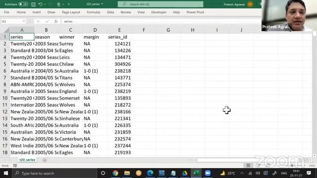This screenshot has width=317, height=178.
Task: Select the cell containing 'Chilaw'
Action: click(x=70, y=64)
